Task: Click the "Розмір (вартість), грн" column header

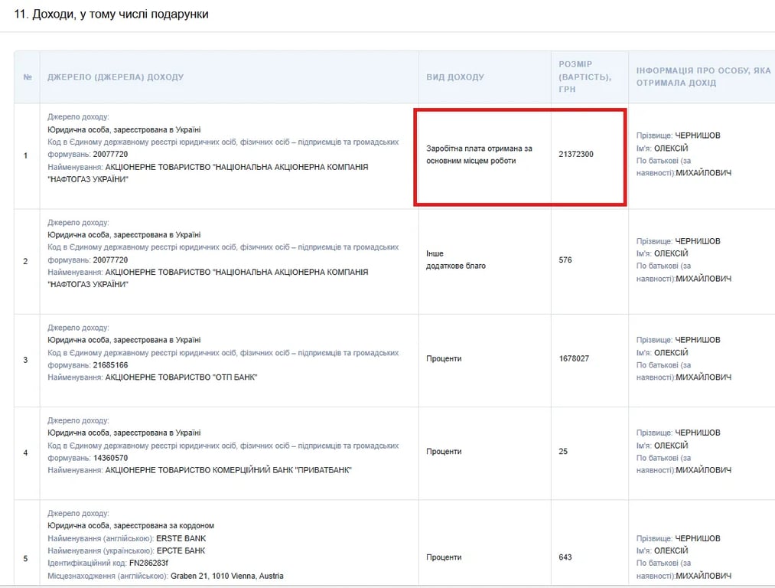Action: point(585,77)
